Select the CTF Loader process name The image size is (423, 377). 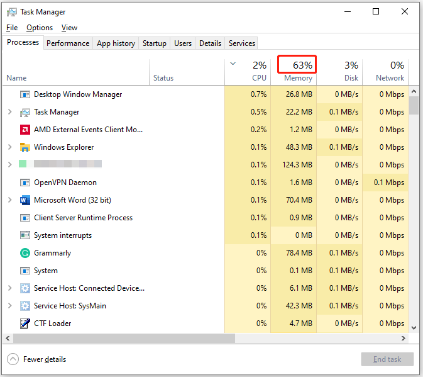tap(53, 324)
